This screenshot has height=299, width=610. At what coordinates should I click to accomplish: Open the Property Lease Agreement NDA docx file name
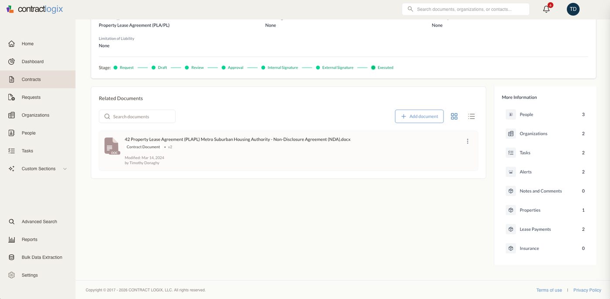pyautogui.click(x=237, y=140)
